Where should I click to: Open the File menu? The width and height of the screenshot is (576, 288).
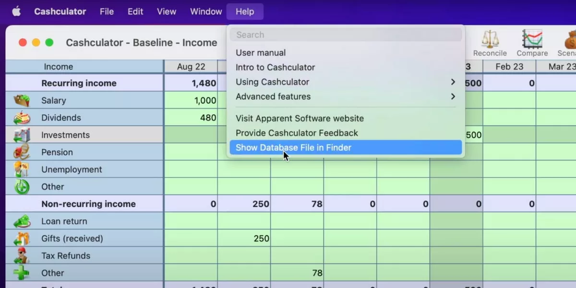(x=107, y=12)
